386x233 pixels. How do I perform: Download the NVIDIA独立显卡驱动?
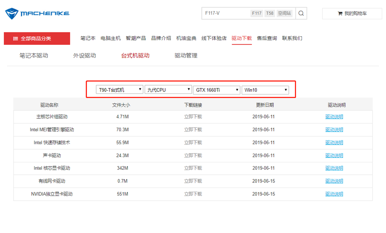point(193,194)
